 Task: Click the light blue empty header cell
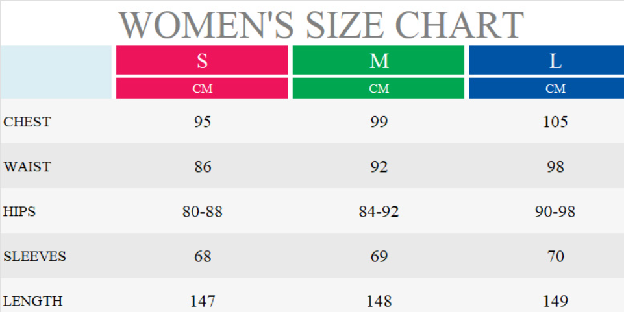pyautogui.click(x=56, y=72)
